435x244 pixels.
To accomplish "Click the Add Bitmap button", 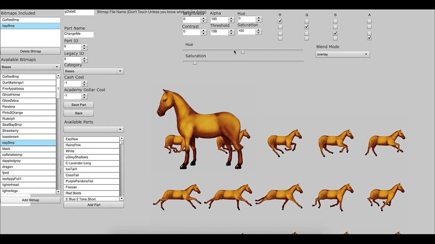I will (30, 200).
